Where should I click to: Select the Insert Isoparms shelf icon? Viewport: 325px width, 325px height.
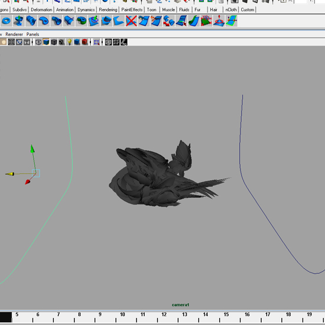[181, 21]
